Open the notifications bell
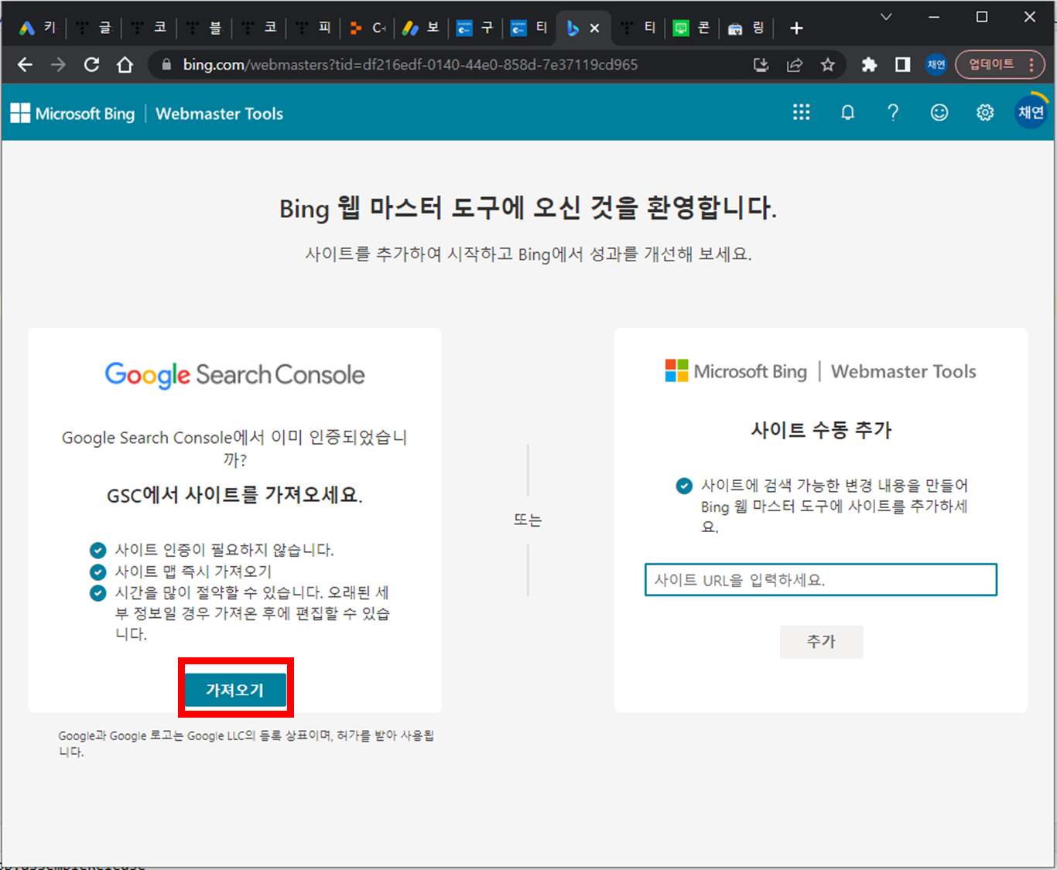 coord(848,113)
